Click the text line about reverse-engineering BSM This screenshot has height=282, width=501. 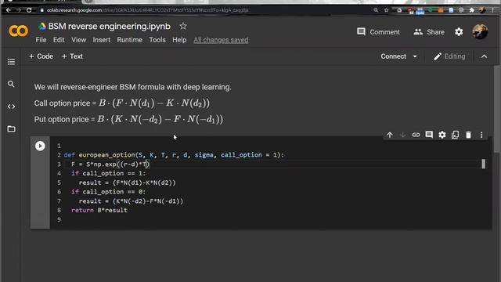tap(132, 87)
